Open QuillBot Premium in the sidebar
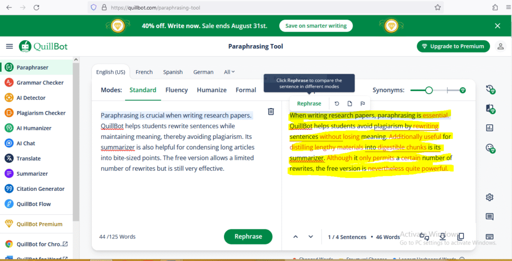This screenshot has width=512, height=261. pos(36,224)
